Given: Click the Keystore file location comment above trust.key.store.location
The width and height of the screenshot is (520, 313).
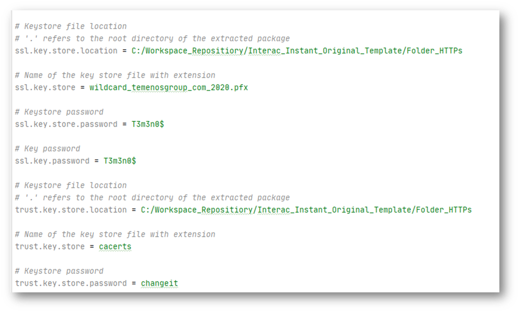Looking at the screenshot, I should [71, 186].
